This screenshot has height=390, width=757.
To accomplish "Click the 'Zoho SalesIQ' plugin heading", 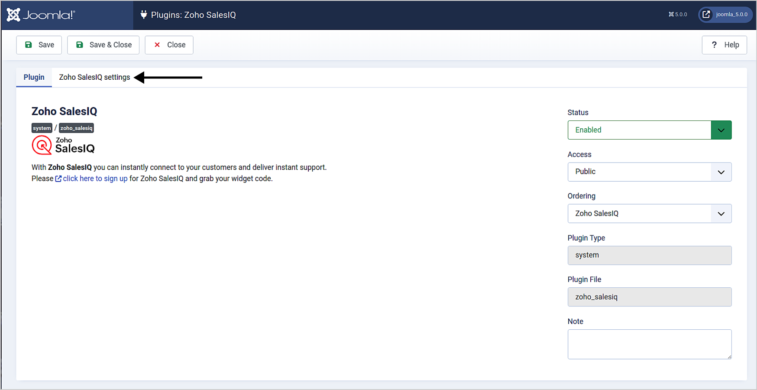I will tap(64, 111).
